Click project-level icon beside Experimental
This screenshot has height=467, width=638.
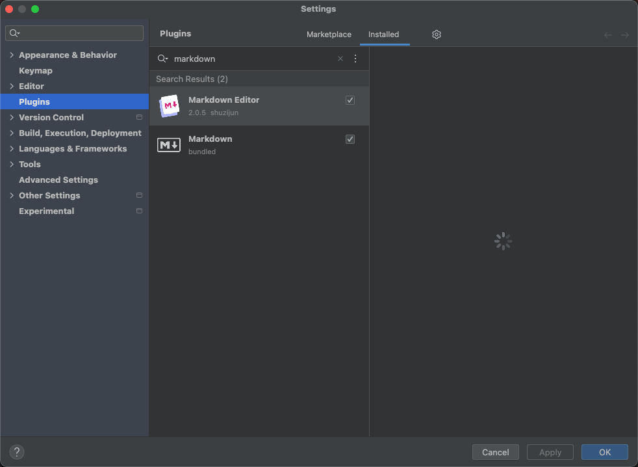139,211
